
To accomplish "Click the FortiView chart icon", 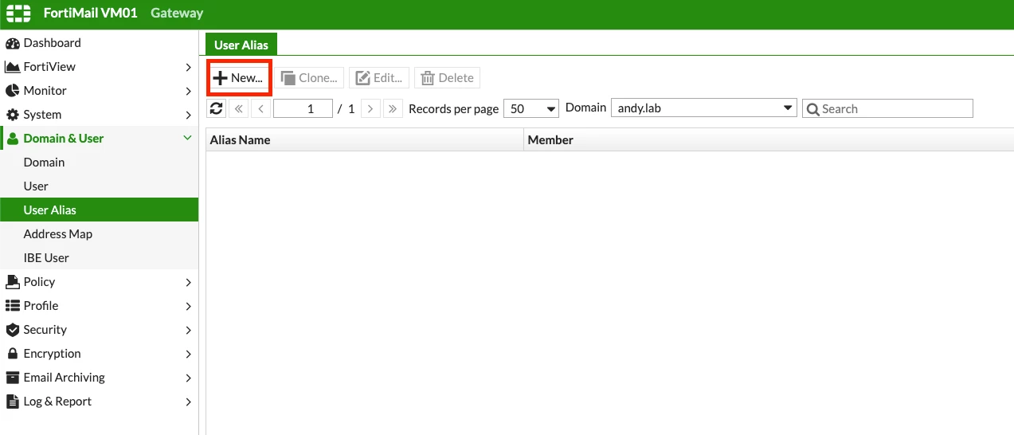I will [x=13, y=67].
